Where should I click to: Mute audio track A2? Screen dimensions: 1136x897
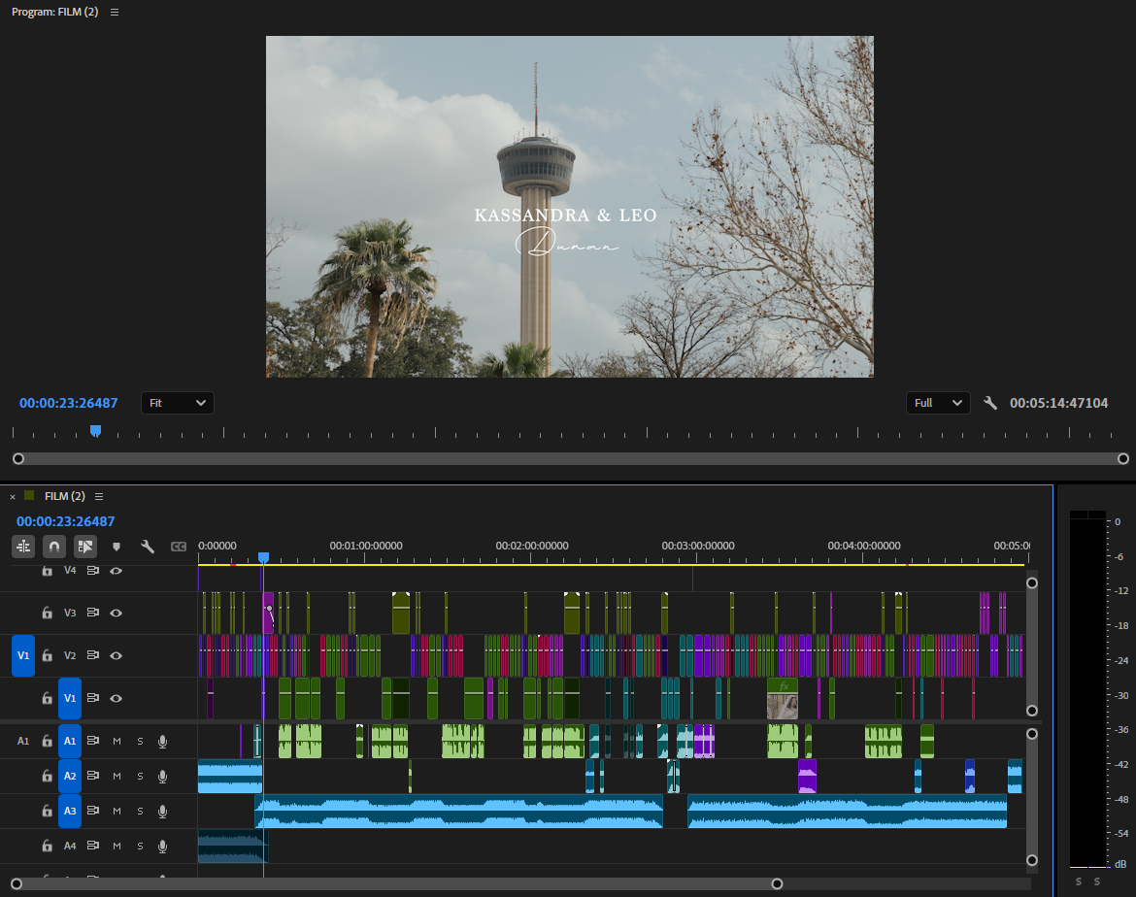[116, 776]
